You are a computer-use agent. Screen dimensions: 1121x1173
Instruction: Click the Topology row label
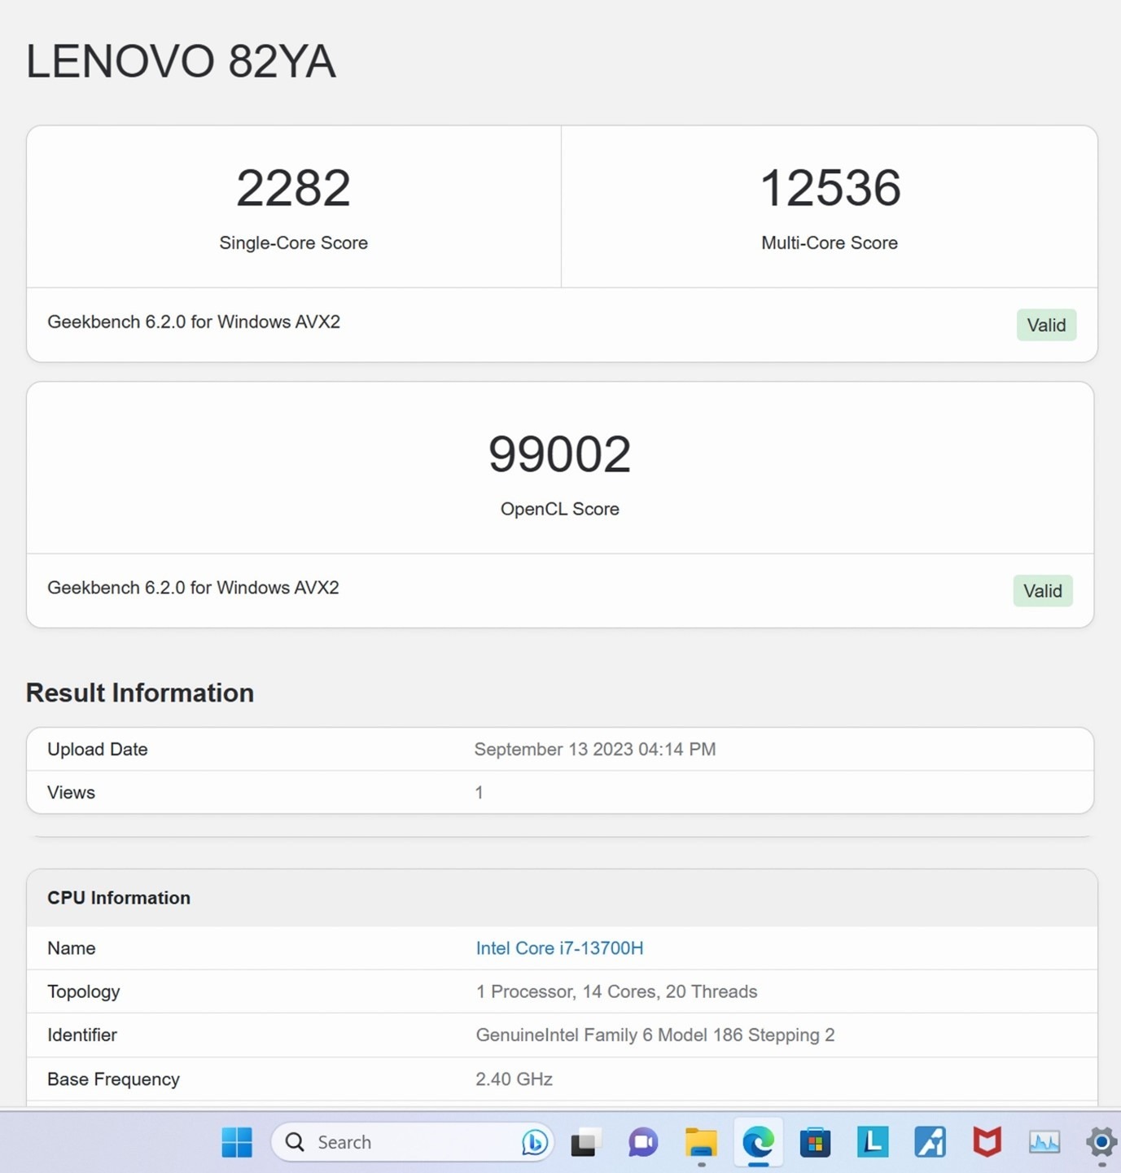pos(84,992)
